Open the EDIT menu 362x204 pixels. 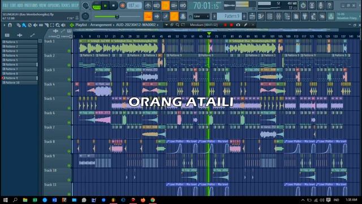click(13, 5)
